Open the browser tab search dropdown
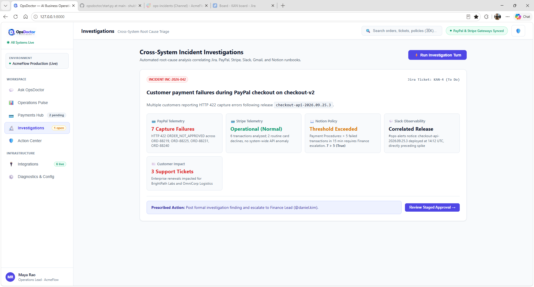Image resolution: width=534 pixels, height=287 pixels. [x=6, y=6]
